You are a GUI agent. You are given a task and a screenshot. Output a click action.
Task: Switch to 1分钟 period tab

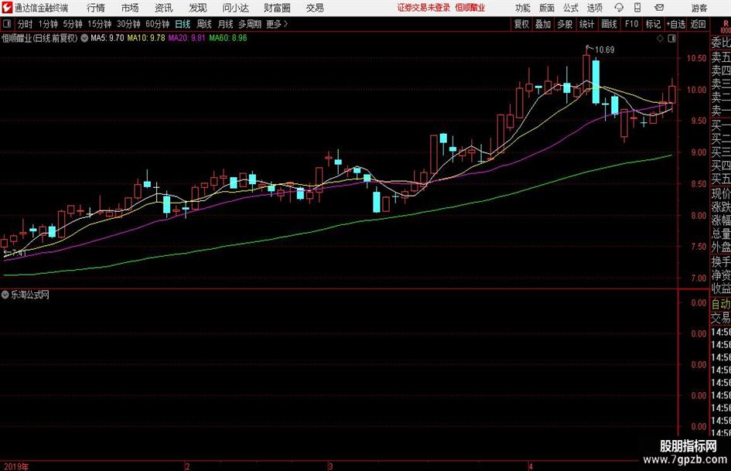(48, 24)
